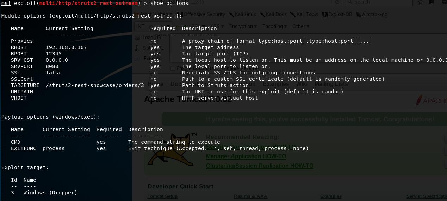Open the Exploit-DB bookmark
447x201 pixels.
(x=338, y=14)
